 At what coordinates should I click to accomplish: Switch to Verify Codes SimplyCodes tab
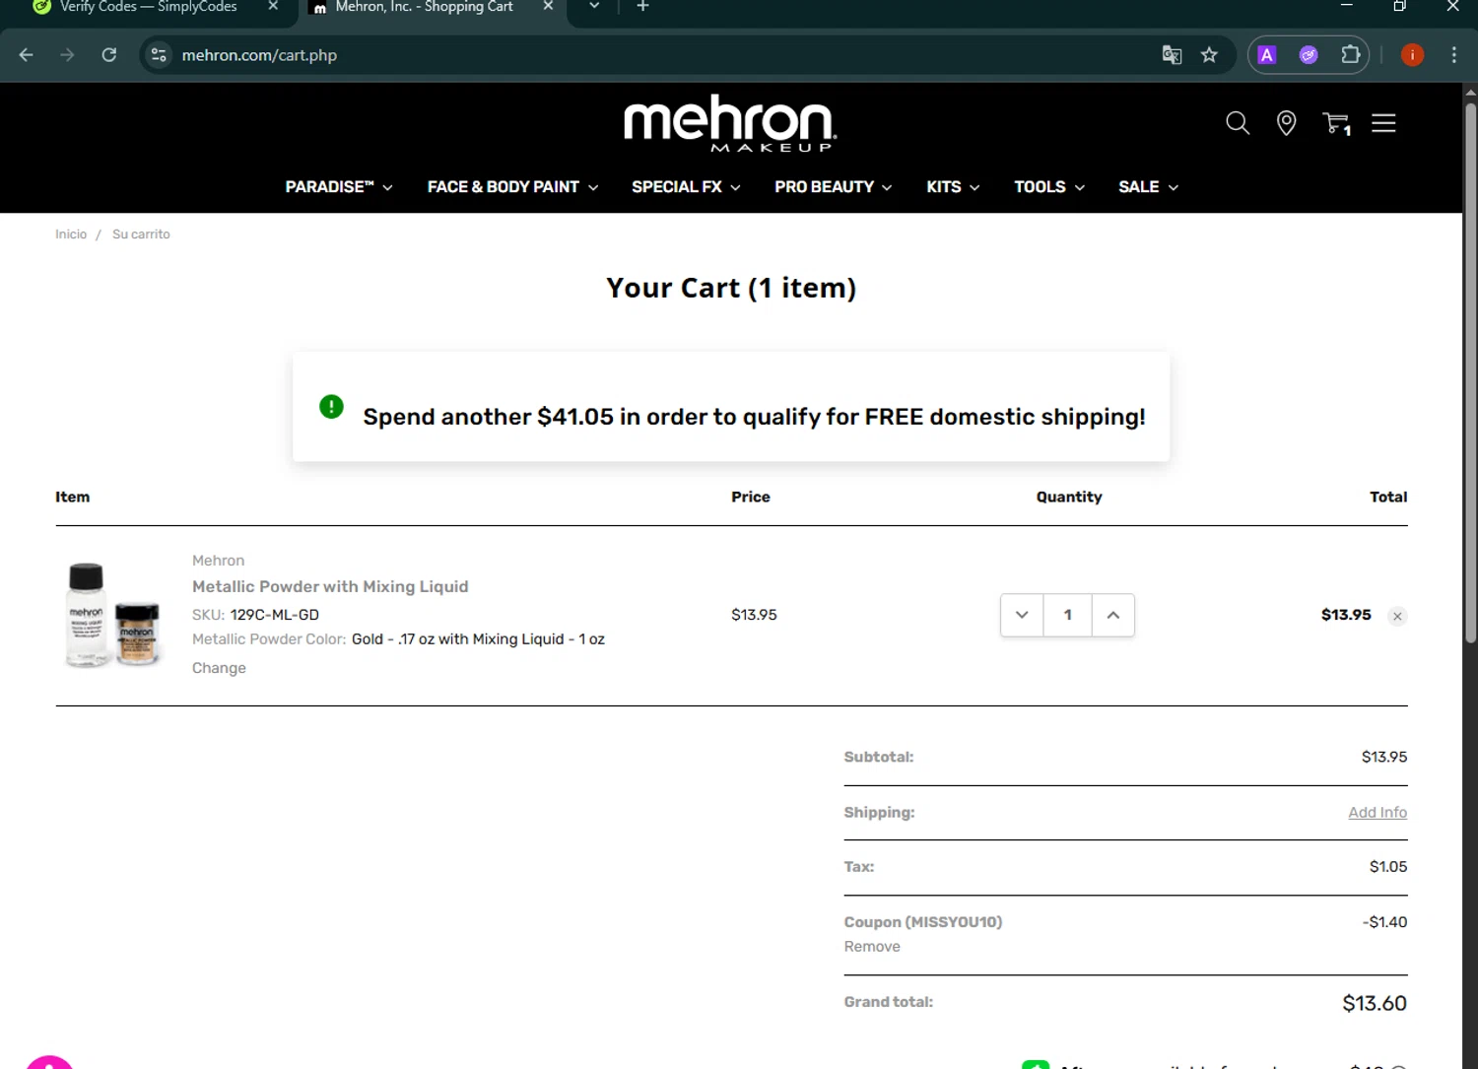tap(148, 8)
